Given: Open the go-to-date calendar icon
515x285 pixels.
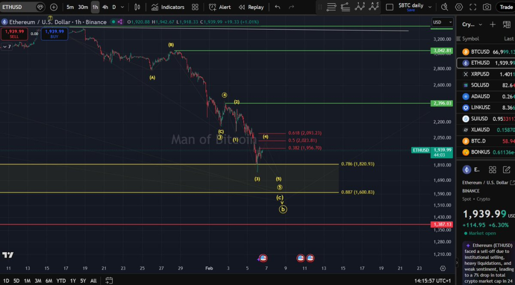Looking at the screenshot, I should click(x=109, y=281).
